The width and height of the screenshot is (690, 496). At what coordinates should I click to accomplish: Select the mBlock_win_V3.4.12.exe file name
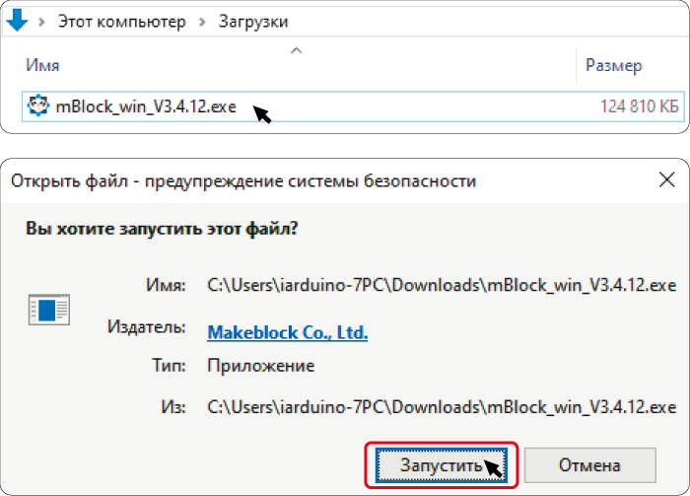coord(146,106)
